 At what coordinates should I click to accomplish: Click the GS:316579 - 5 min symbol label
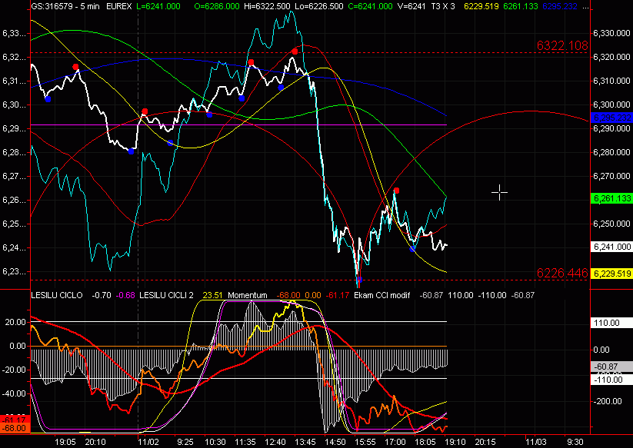click(x=66, y=6)
